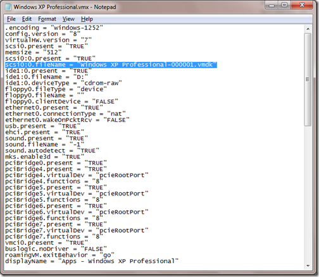Minimize the Notepad window
Viewport: 319px width, 277px height.
tap(272, 5)
